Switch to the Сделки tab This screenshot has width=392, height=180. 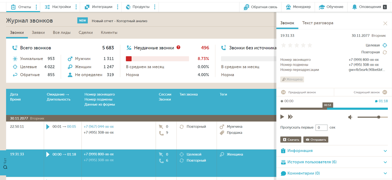pos(86,33)
